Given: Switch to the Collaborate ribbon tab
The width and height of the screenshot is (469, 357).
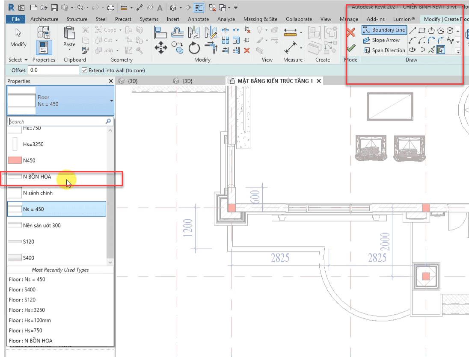Looking at the screenshot, I should (299, 19).
